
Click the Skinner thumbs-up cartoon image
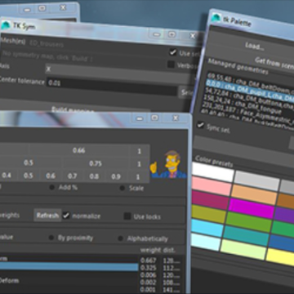point(168,165)
